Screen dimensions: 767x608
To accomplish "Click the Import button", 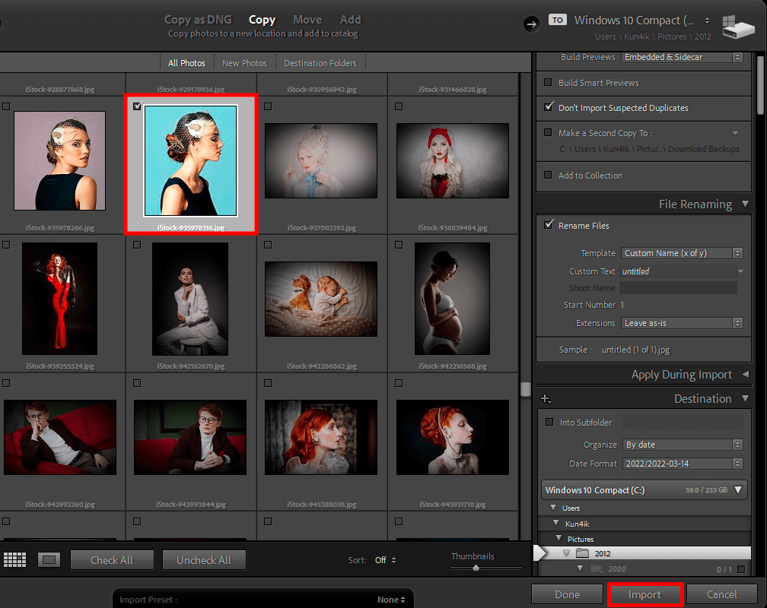I will (x=644, y=594).
